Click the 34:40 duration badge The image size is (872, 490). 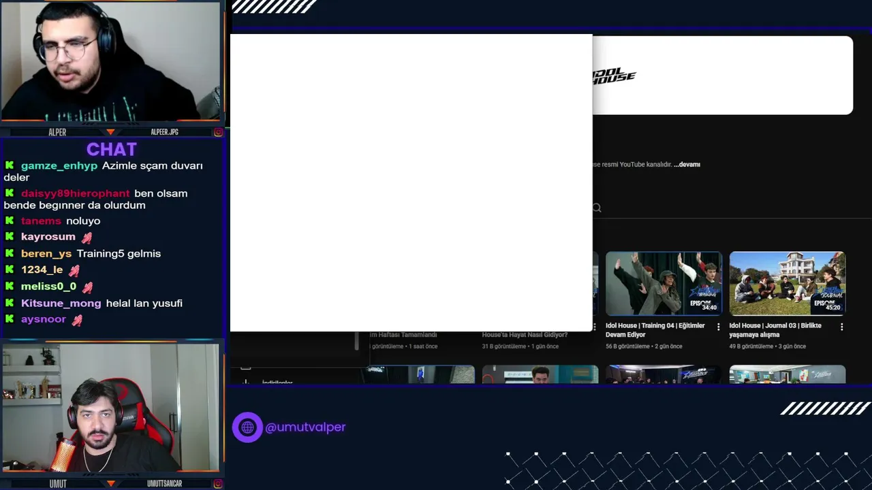pyautogui.click(x=709, y=308)
